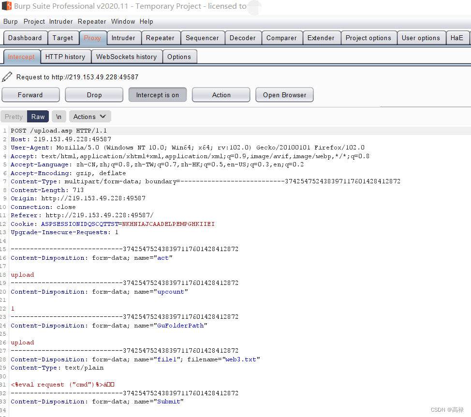This screenshot has width=471, height=417.
Task: Click the Burp Suite logo icon in title bar
Action: (x=7, y=6)
